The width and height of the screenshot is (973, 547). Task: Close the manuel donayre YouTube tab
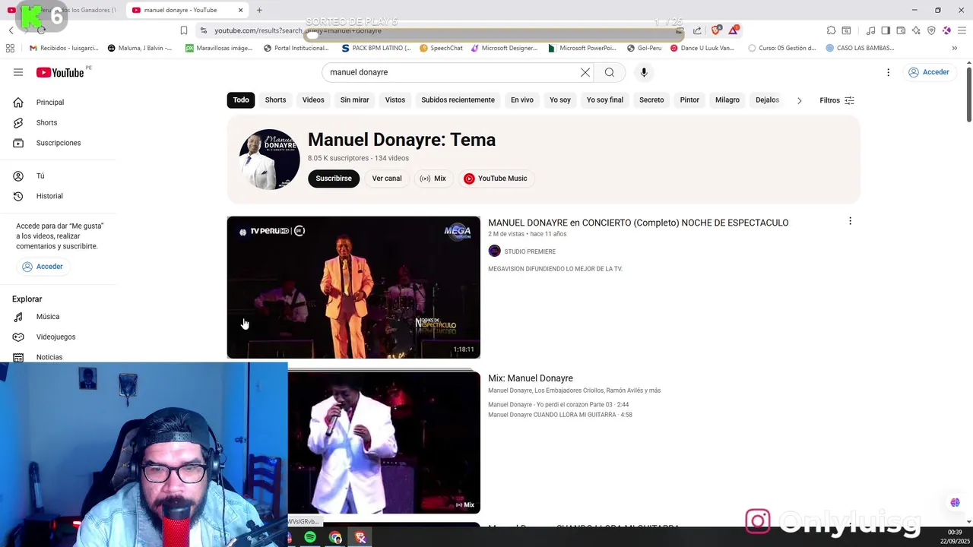tap(241, 10)
